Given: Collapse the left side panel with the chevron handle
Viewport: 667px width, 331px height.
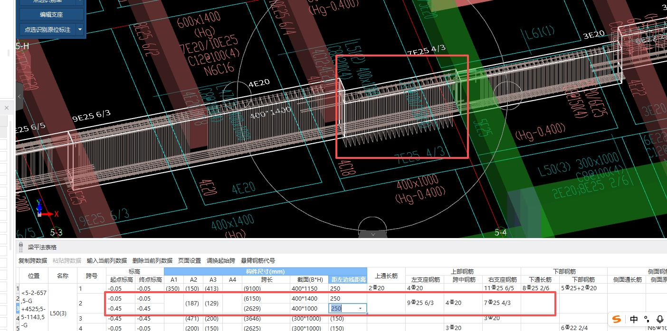Looking at the screenshot, I should (19, 96).
